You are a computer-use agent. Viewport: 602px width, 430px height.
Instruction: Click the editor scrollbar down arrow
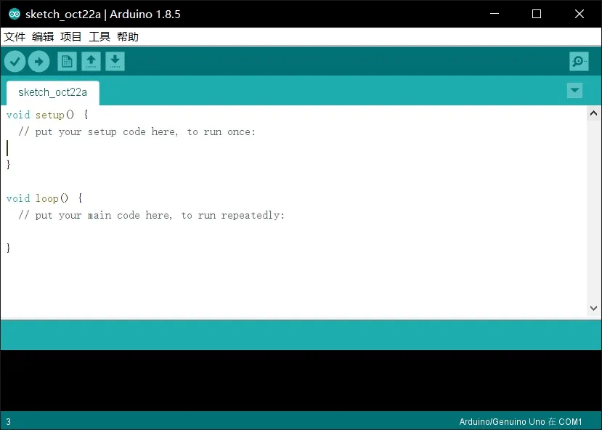[x=594, y=308]
